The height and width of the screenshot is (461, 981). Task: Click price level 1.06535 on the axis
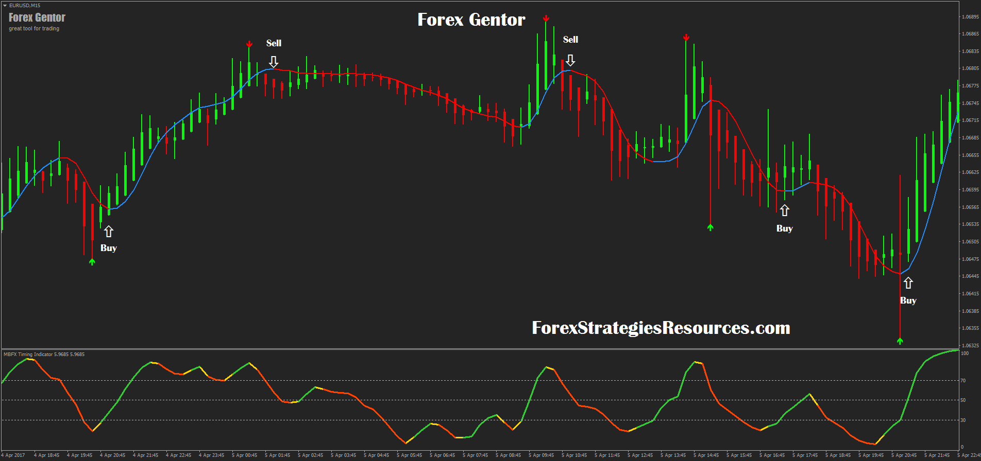pos(970,224)
